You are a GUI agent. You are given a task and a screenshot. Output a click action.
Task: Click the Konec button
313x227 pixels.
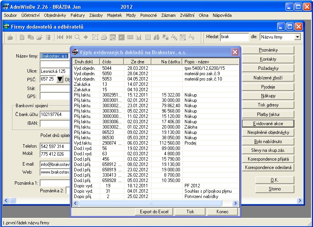pos(223,212)
